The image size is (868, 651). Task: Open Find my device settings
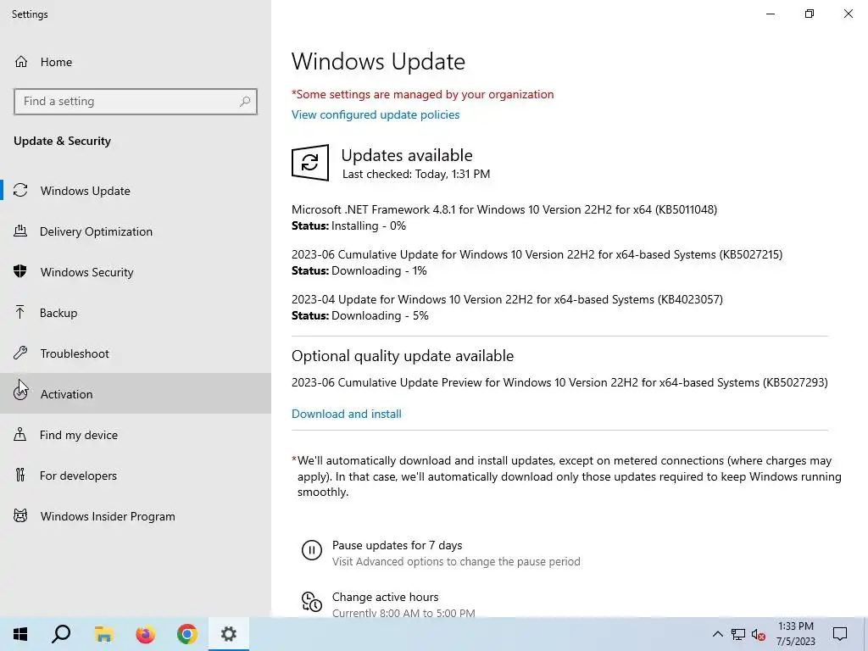click(x=136, y=435)
